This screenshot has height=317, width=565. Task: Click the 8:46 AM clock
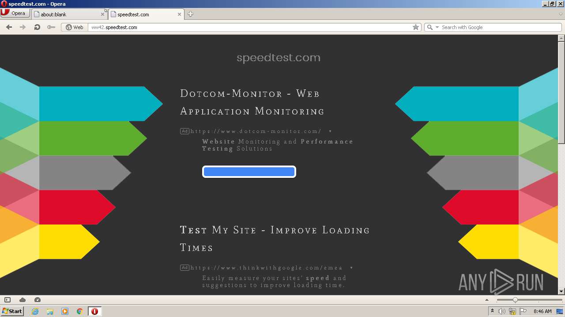(x=542, y=311)
